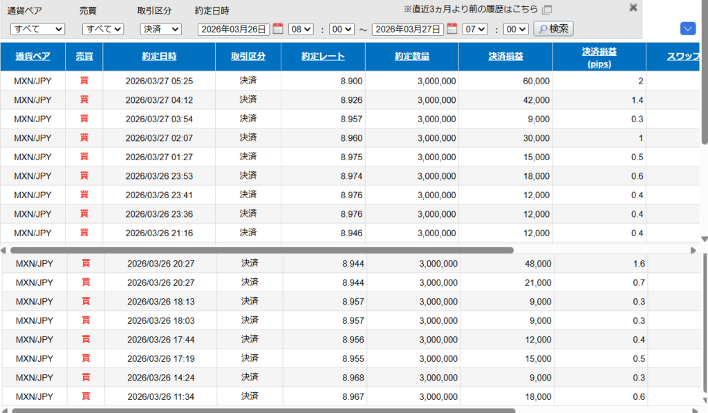
Task: Click the start date field 2026年03月26日
Action: 234,29
